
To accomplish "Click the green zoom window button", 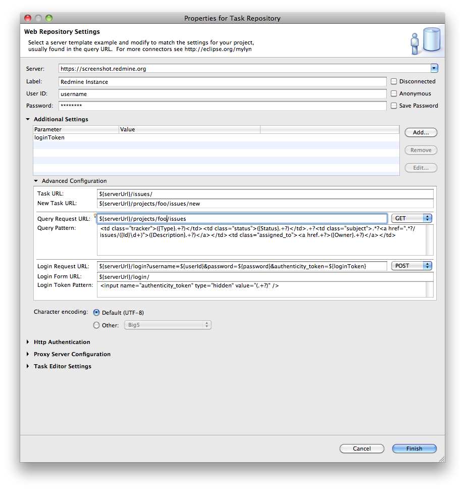I will point(48,18).
